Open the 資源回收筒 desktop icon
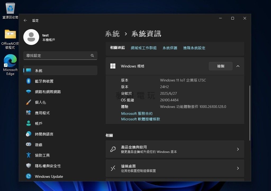The image size is (271, 191). [x=10, y=11]
